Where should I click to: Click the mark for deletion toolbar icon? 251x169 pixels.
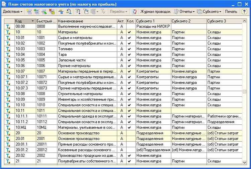coord(52,12)
